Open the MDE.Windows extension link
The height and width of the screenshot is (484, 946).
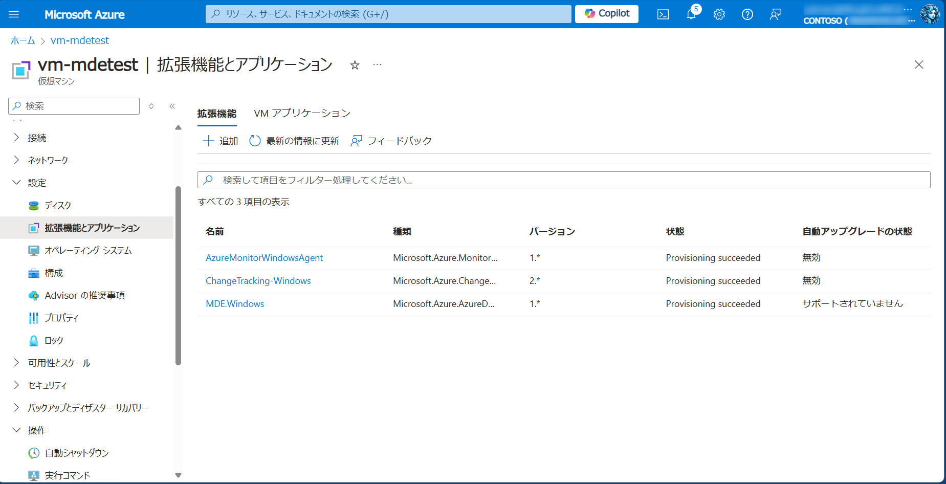(x=235, y=304)
